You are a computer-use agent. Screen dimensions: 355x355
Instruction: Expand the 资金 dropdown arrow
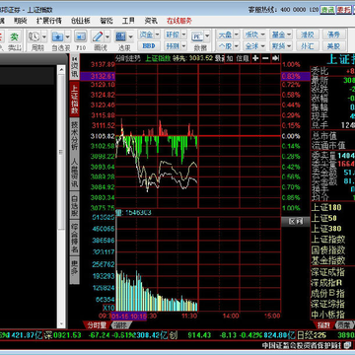[x=157, y=35]
